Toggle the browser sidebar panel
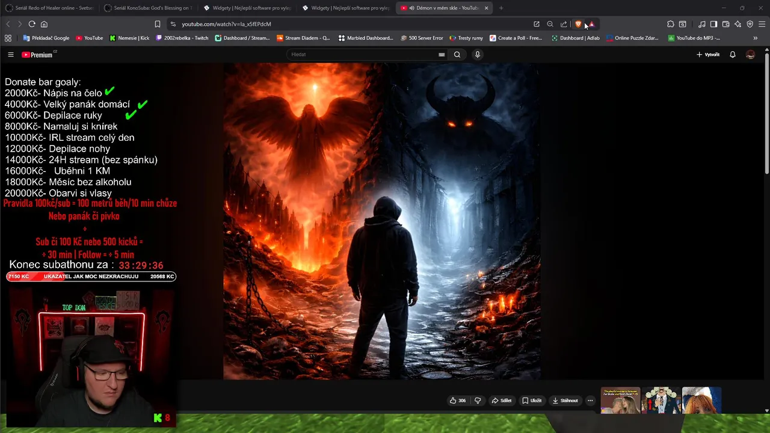This screenshot has height=433, width=770. 713,24
